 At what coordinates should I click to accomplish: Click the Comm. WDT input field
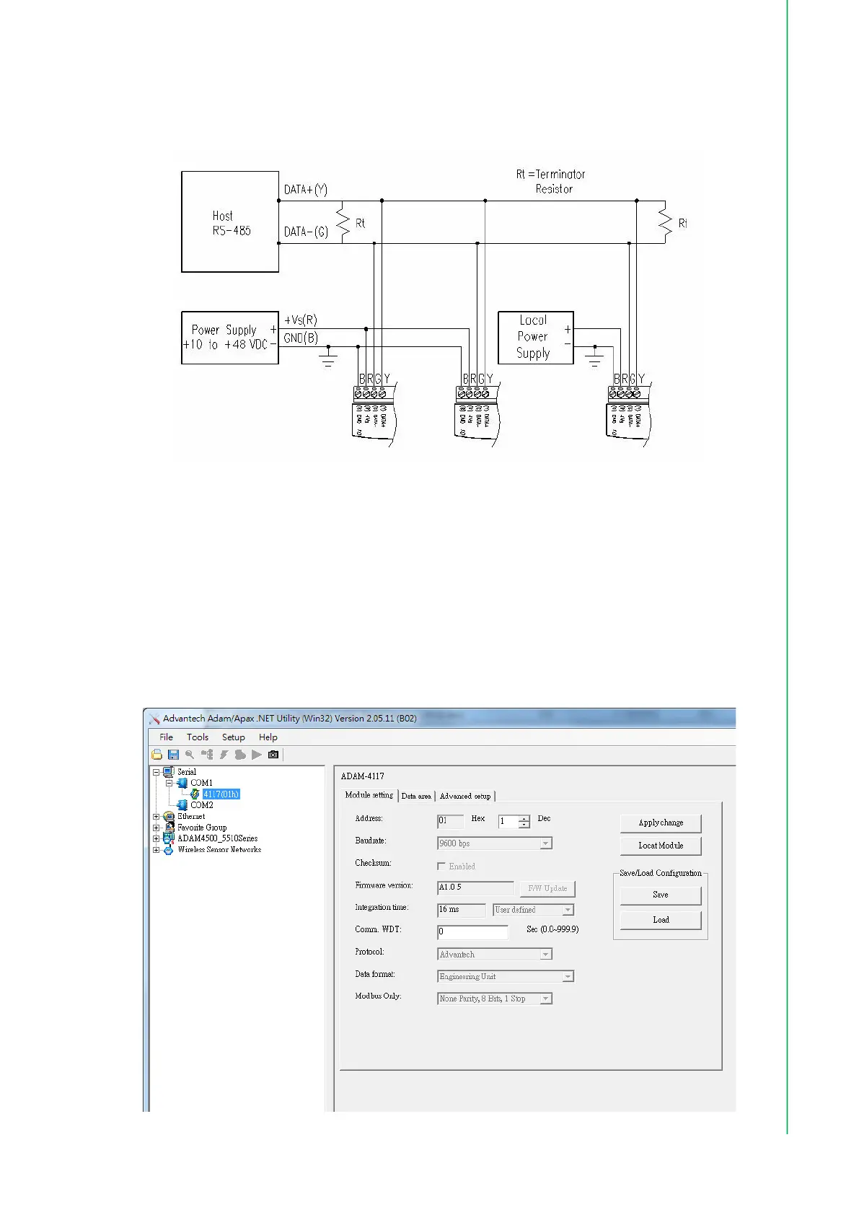(x=472, y=932)
